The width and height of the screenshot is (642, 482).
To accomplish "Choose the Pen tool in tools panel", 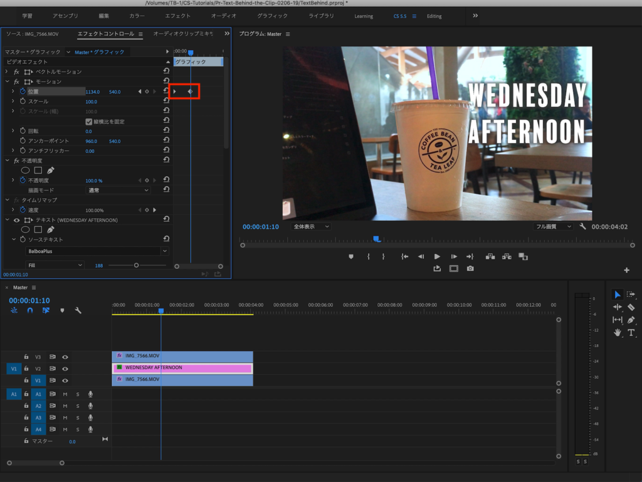I will coord(631,320).
